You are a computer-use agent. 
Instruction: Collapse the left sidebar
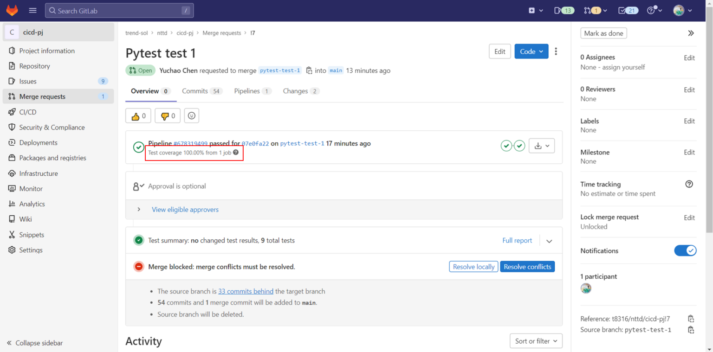(x=34, y=343)
